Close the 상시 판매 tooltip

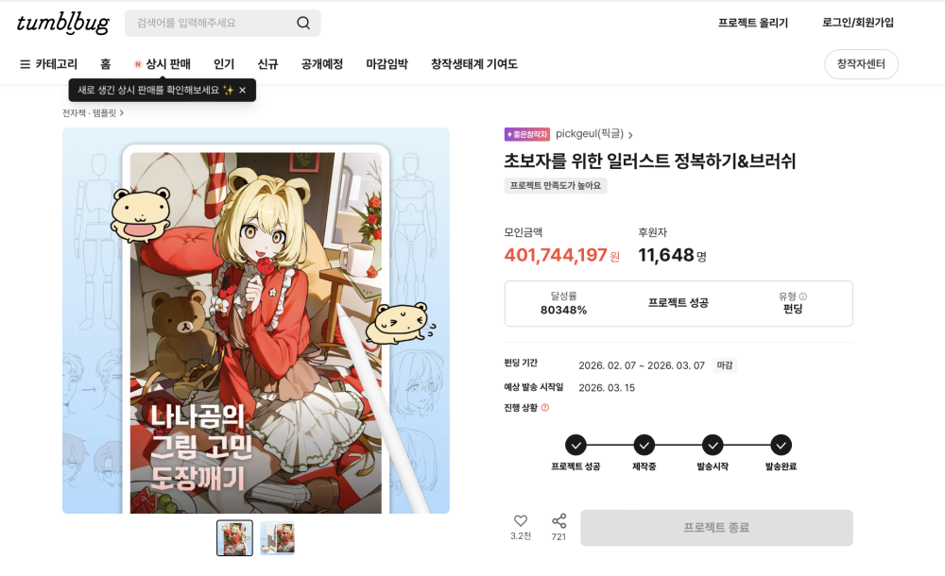point(242,91)
